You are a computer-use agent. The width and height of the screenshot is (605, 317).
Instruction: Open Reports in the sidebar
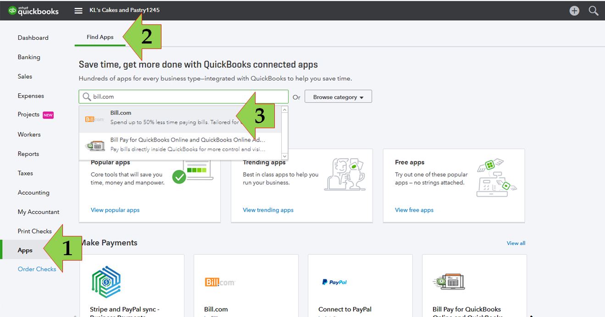tap(28, 154)
